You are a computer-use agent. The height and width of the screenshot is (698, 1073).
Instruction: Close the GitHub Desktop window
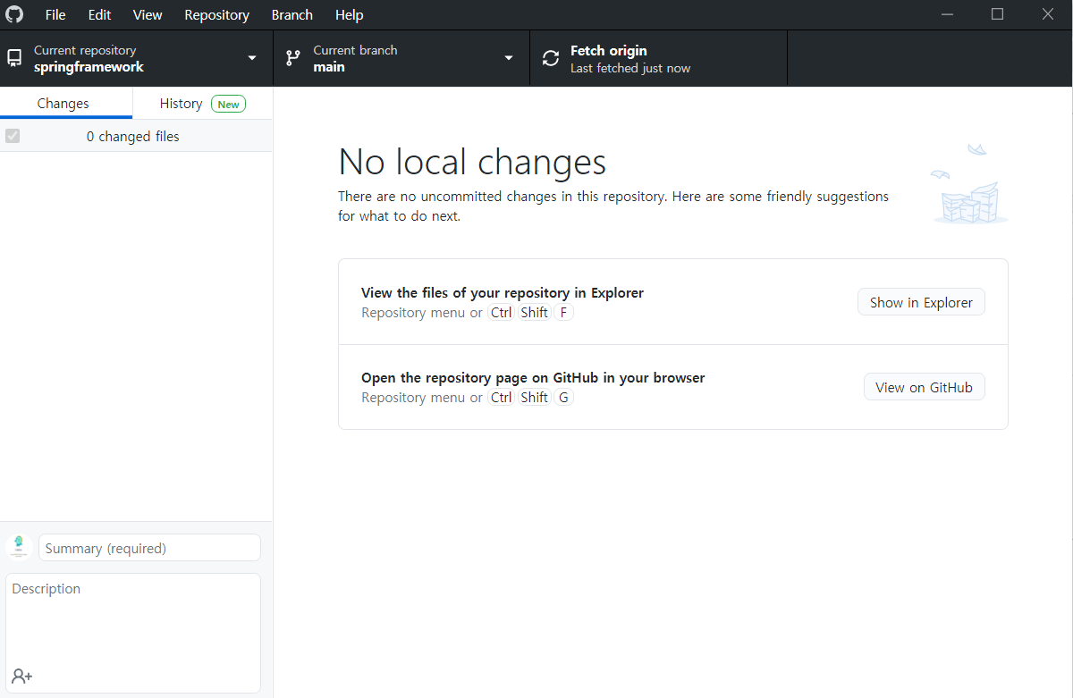pos(1048,14)
